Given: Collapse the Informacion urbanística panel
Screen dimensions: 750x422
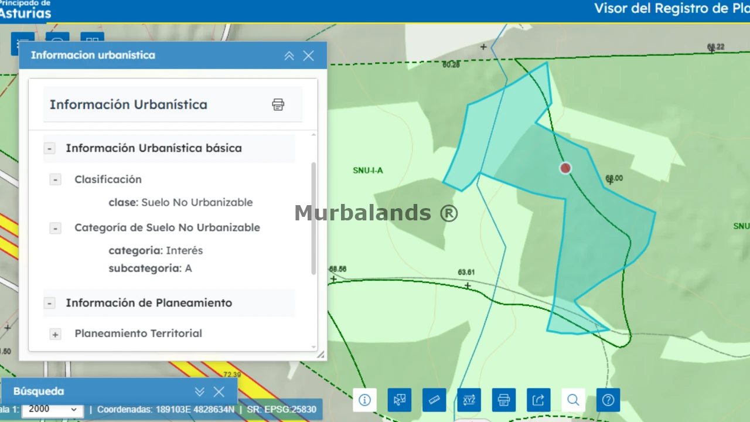Looking at the screenshot, I should click(x=289, y=56).
